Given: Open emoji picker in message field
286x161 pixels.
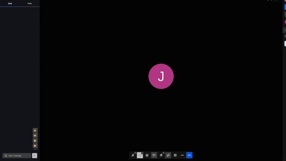Looking at the screenshot, I should 6,156.
